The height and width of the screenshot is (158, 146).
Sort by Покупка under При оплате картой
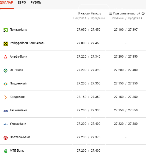point(117,18)
